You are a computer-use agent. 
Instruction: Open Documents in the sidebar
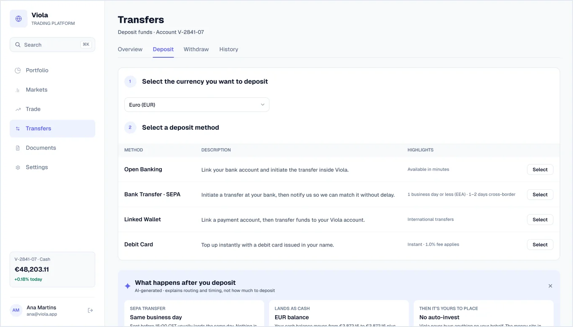coord(52,148)
